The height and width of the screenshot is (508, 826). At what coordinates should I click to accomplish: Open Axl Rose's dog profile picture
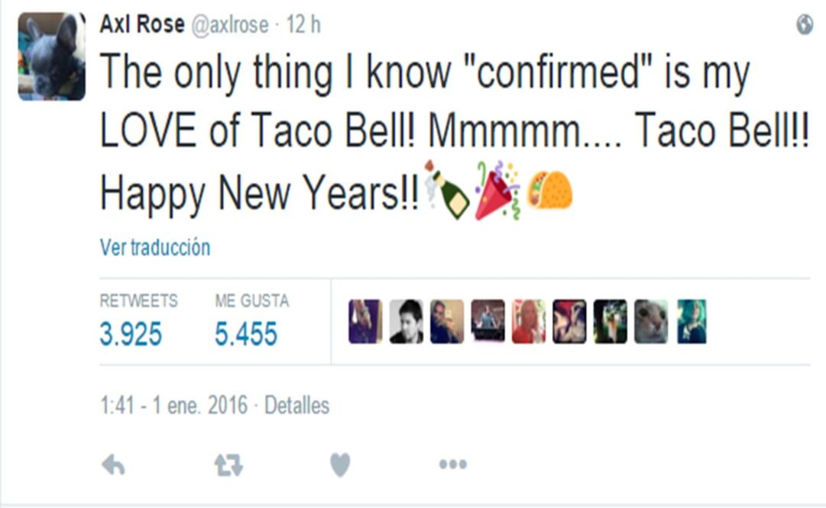coord(51,57)
